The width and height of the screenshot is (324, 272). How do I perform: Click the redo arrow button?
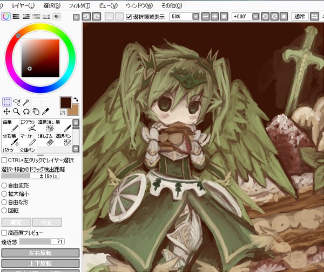click(97, 17)
